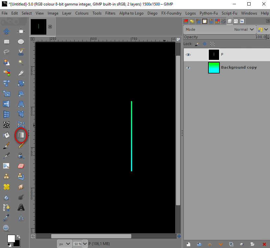Screen dimensions: 270x248
Task: Hide the P layer using its eye icon
Action: [x=188, y=55]
